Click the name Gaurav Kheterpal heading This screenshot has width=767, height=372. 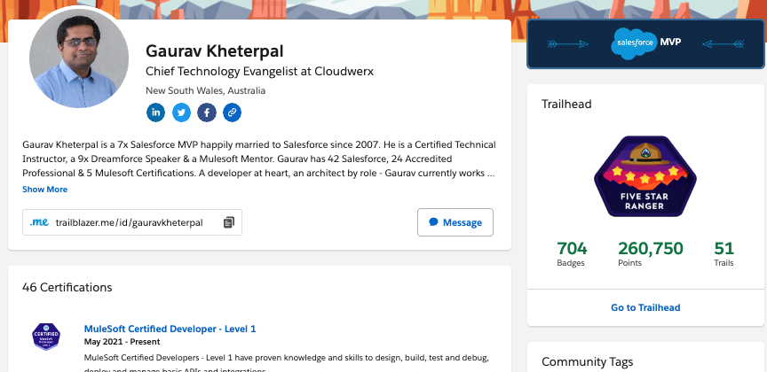point(215,50)
